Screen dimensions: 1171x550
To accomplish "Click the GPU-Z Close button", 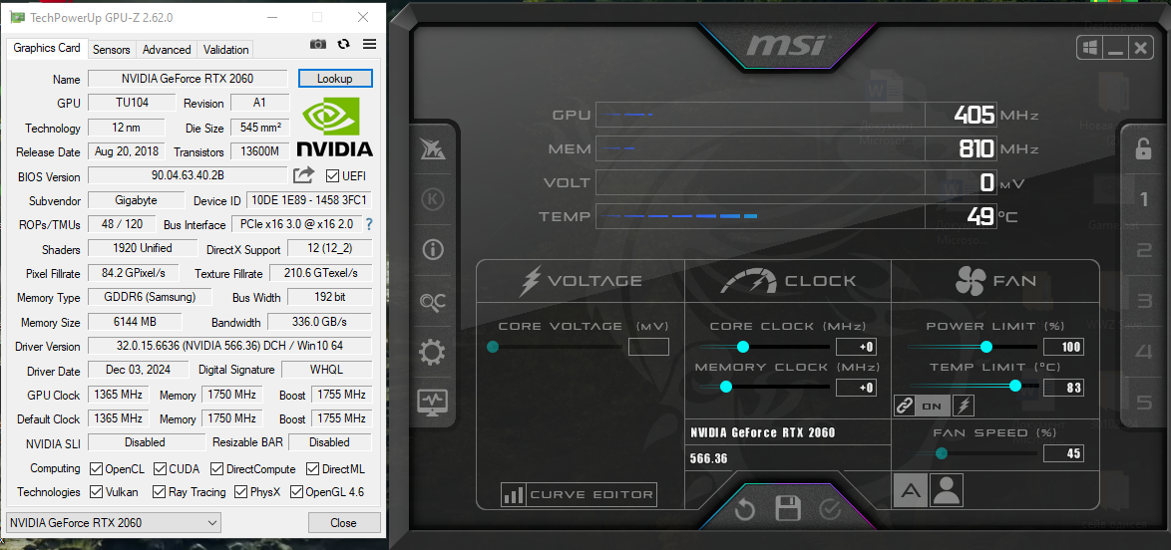I will tap(343, 522).
